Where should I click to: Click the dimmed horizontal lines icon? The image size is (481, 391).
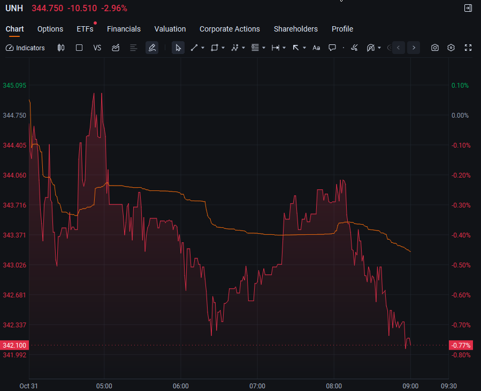pos(133,48)
